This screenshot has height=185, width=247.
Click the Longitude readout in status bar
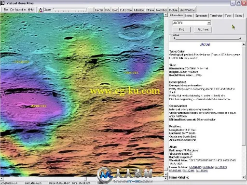pyautogui.click(x=9, y=183)
